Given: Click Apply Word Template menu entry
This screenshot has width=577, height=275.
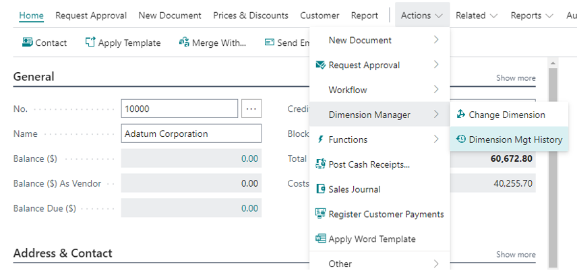Looking at the screenshot, I should coord(371,239).
